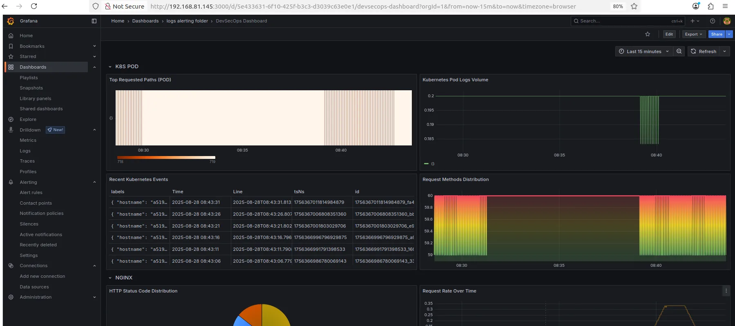Click the Refresh button
The height and width of the screenshot is (326, 735).
point(704,51)
